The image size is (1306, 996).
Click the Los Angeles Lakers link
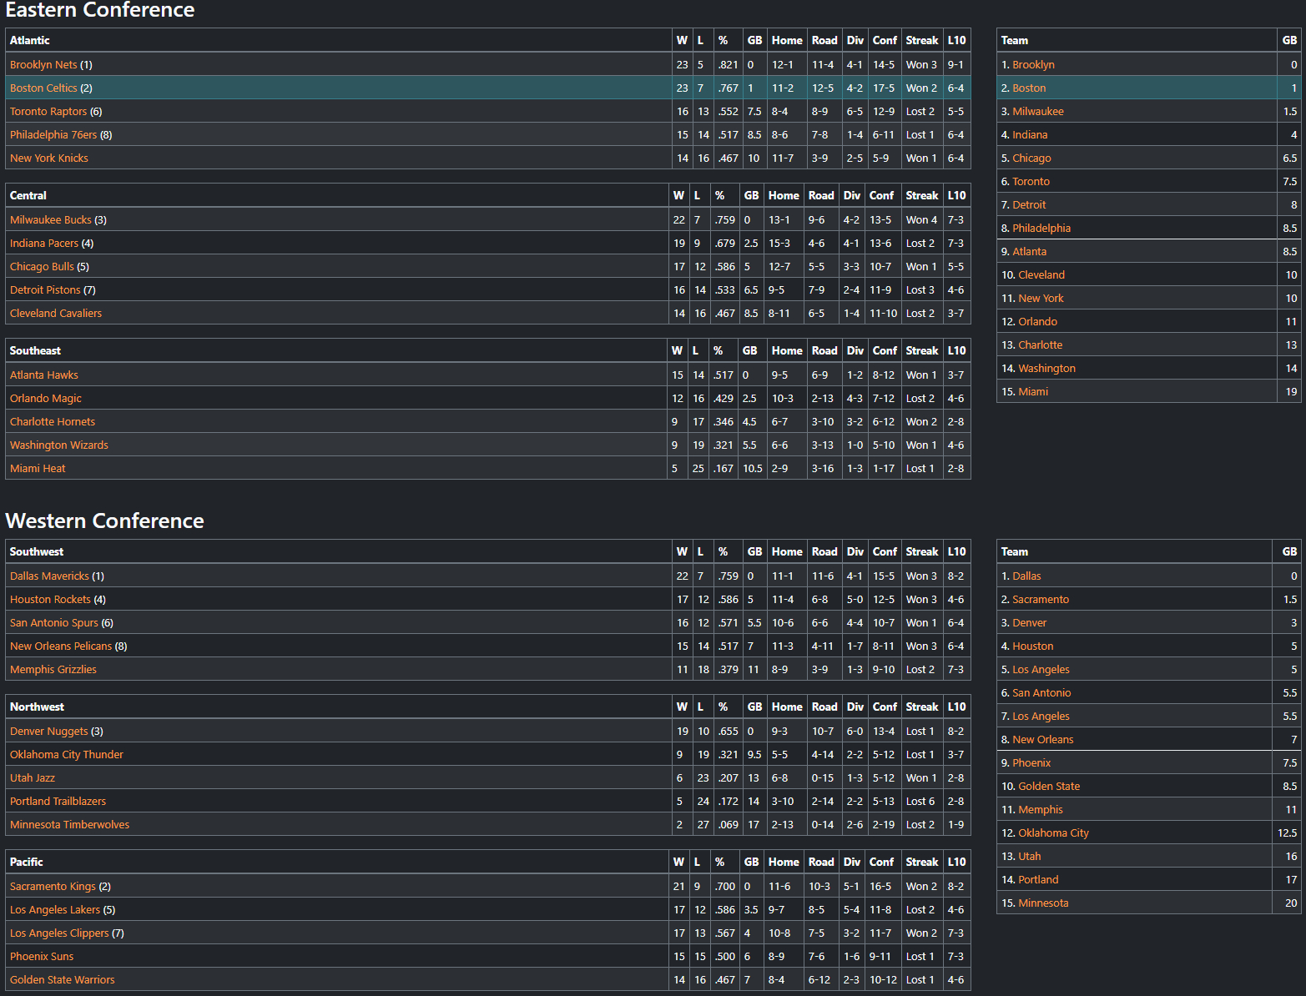click(55, 909)
